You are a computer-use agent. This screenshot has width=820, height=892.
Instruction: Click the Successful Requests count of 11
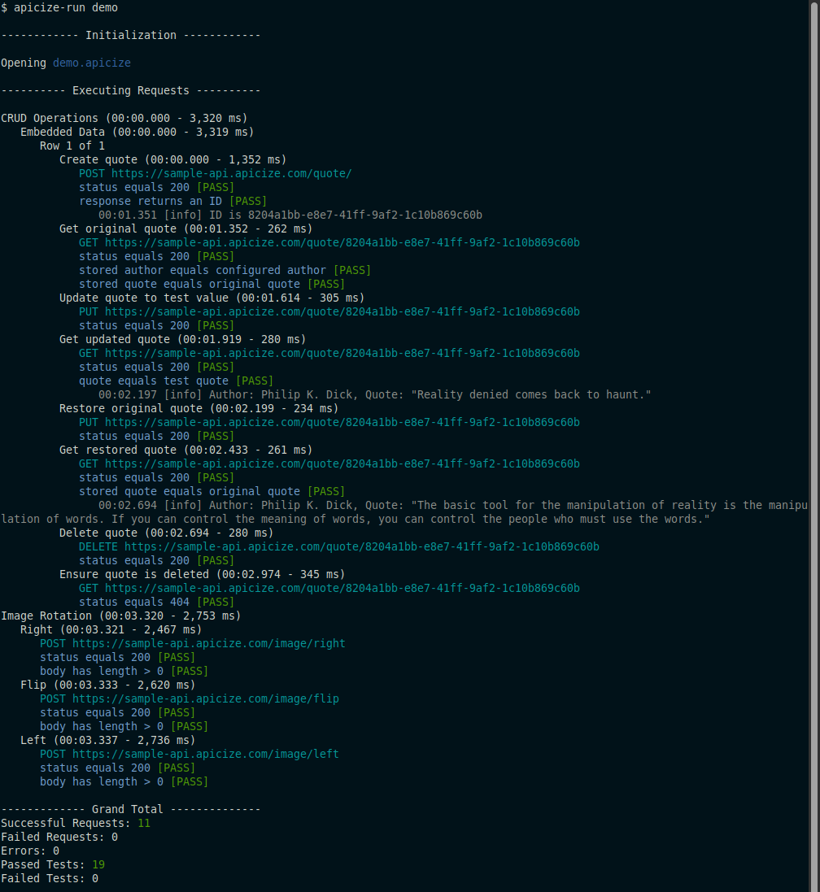[144, 823]
